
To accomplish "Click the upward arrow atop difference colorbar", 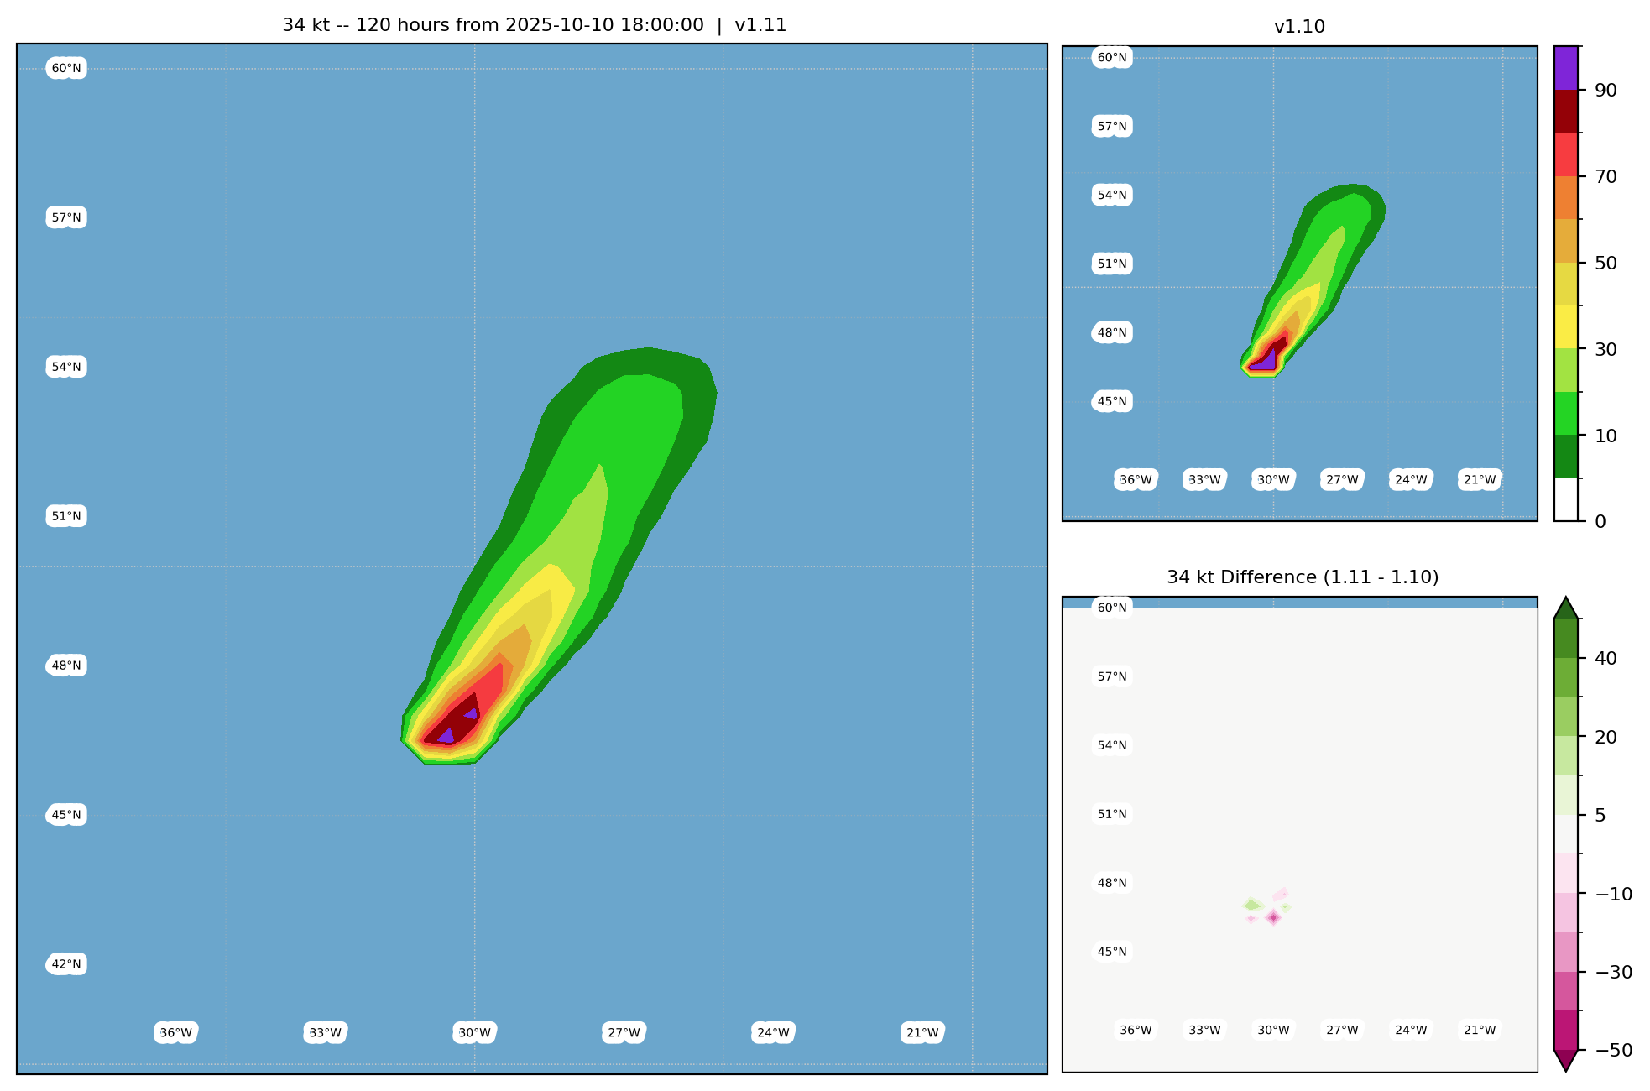I will [1566, 608].
